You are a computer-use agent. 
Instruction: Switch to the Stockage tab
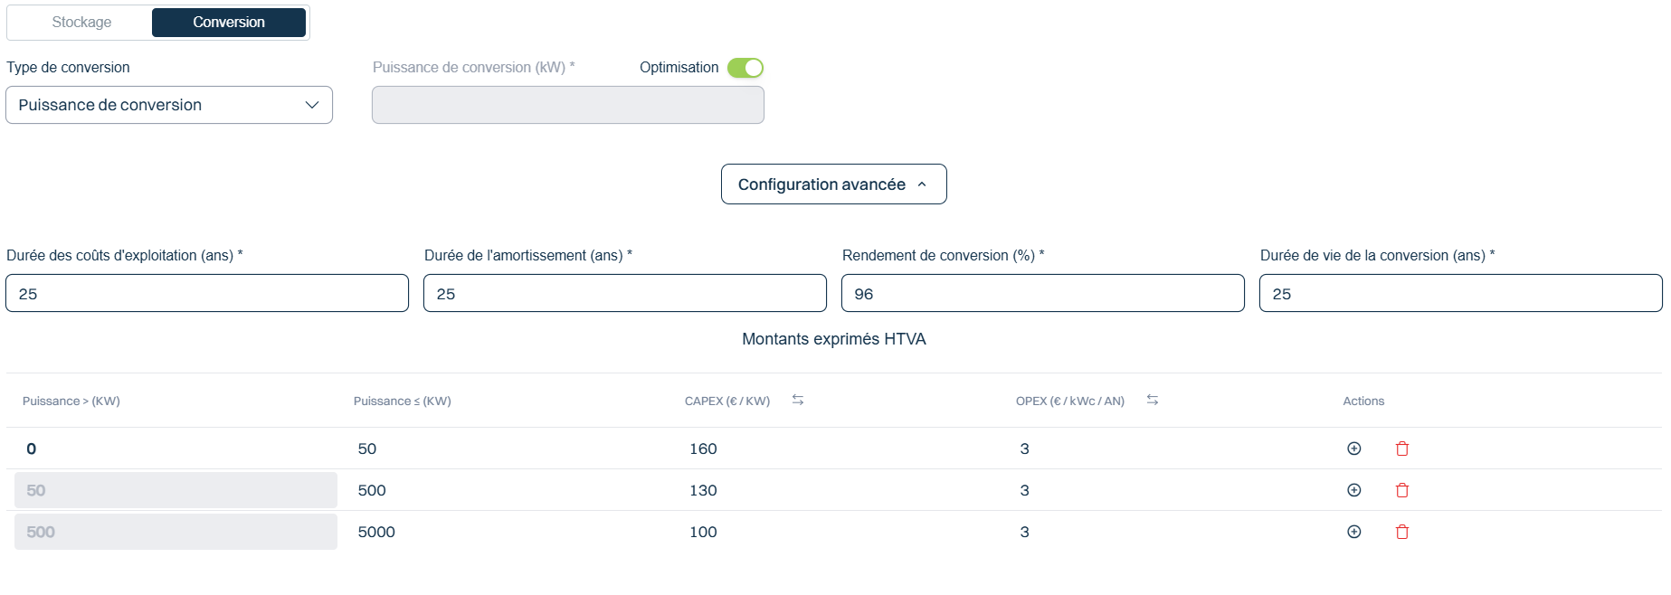[x=81, y=23]
